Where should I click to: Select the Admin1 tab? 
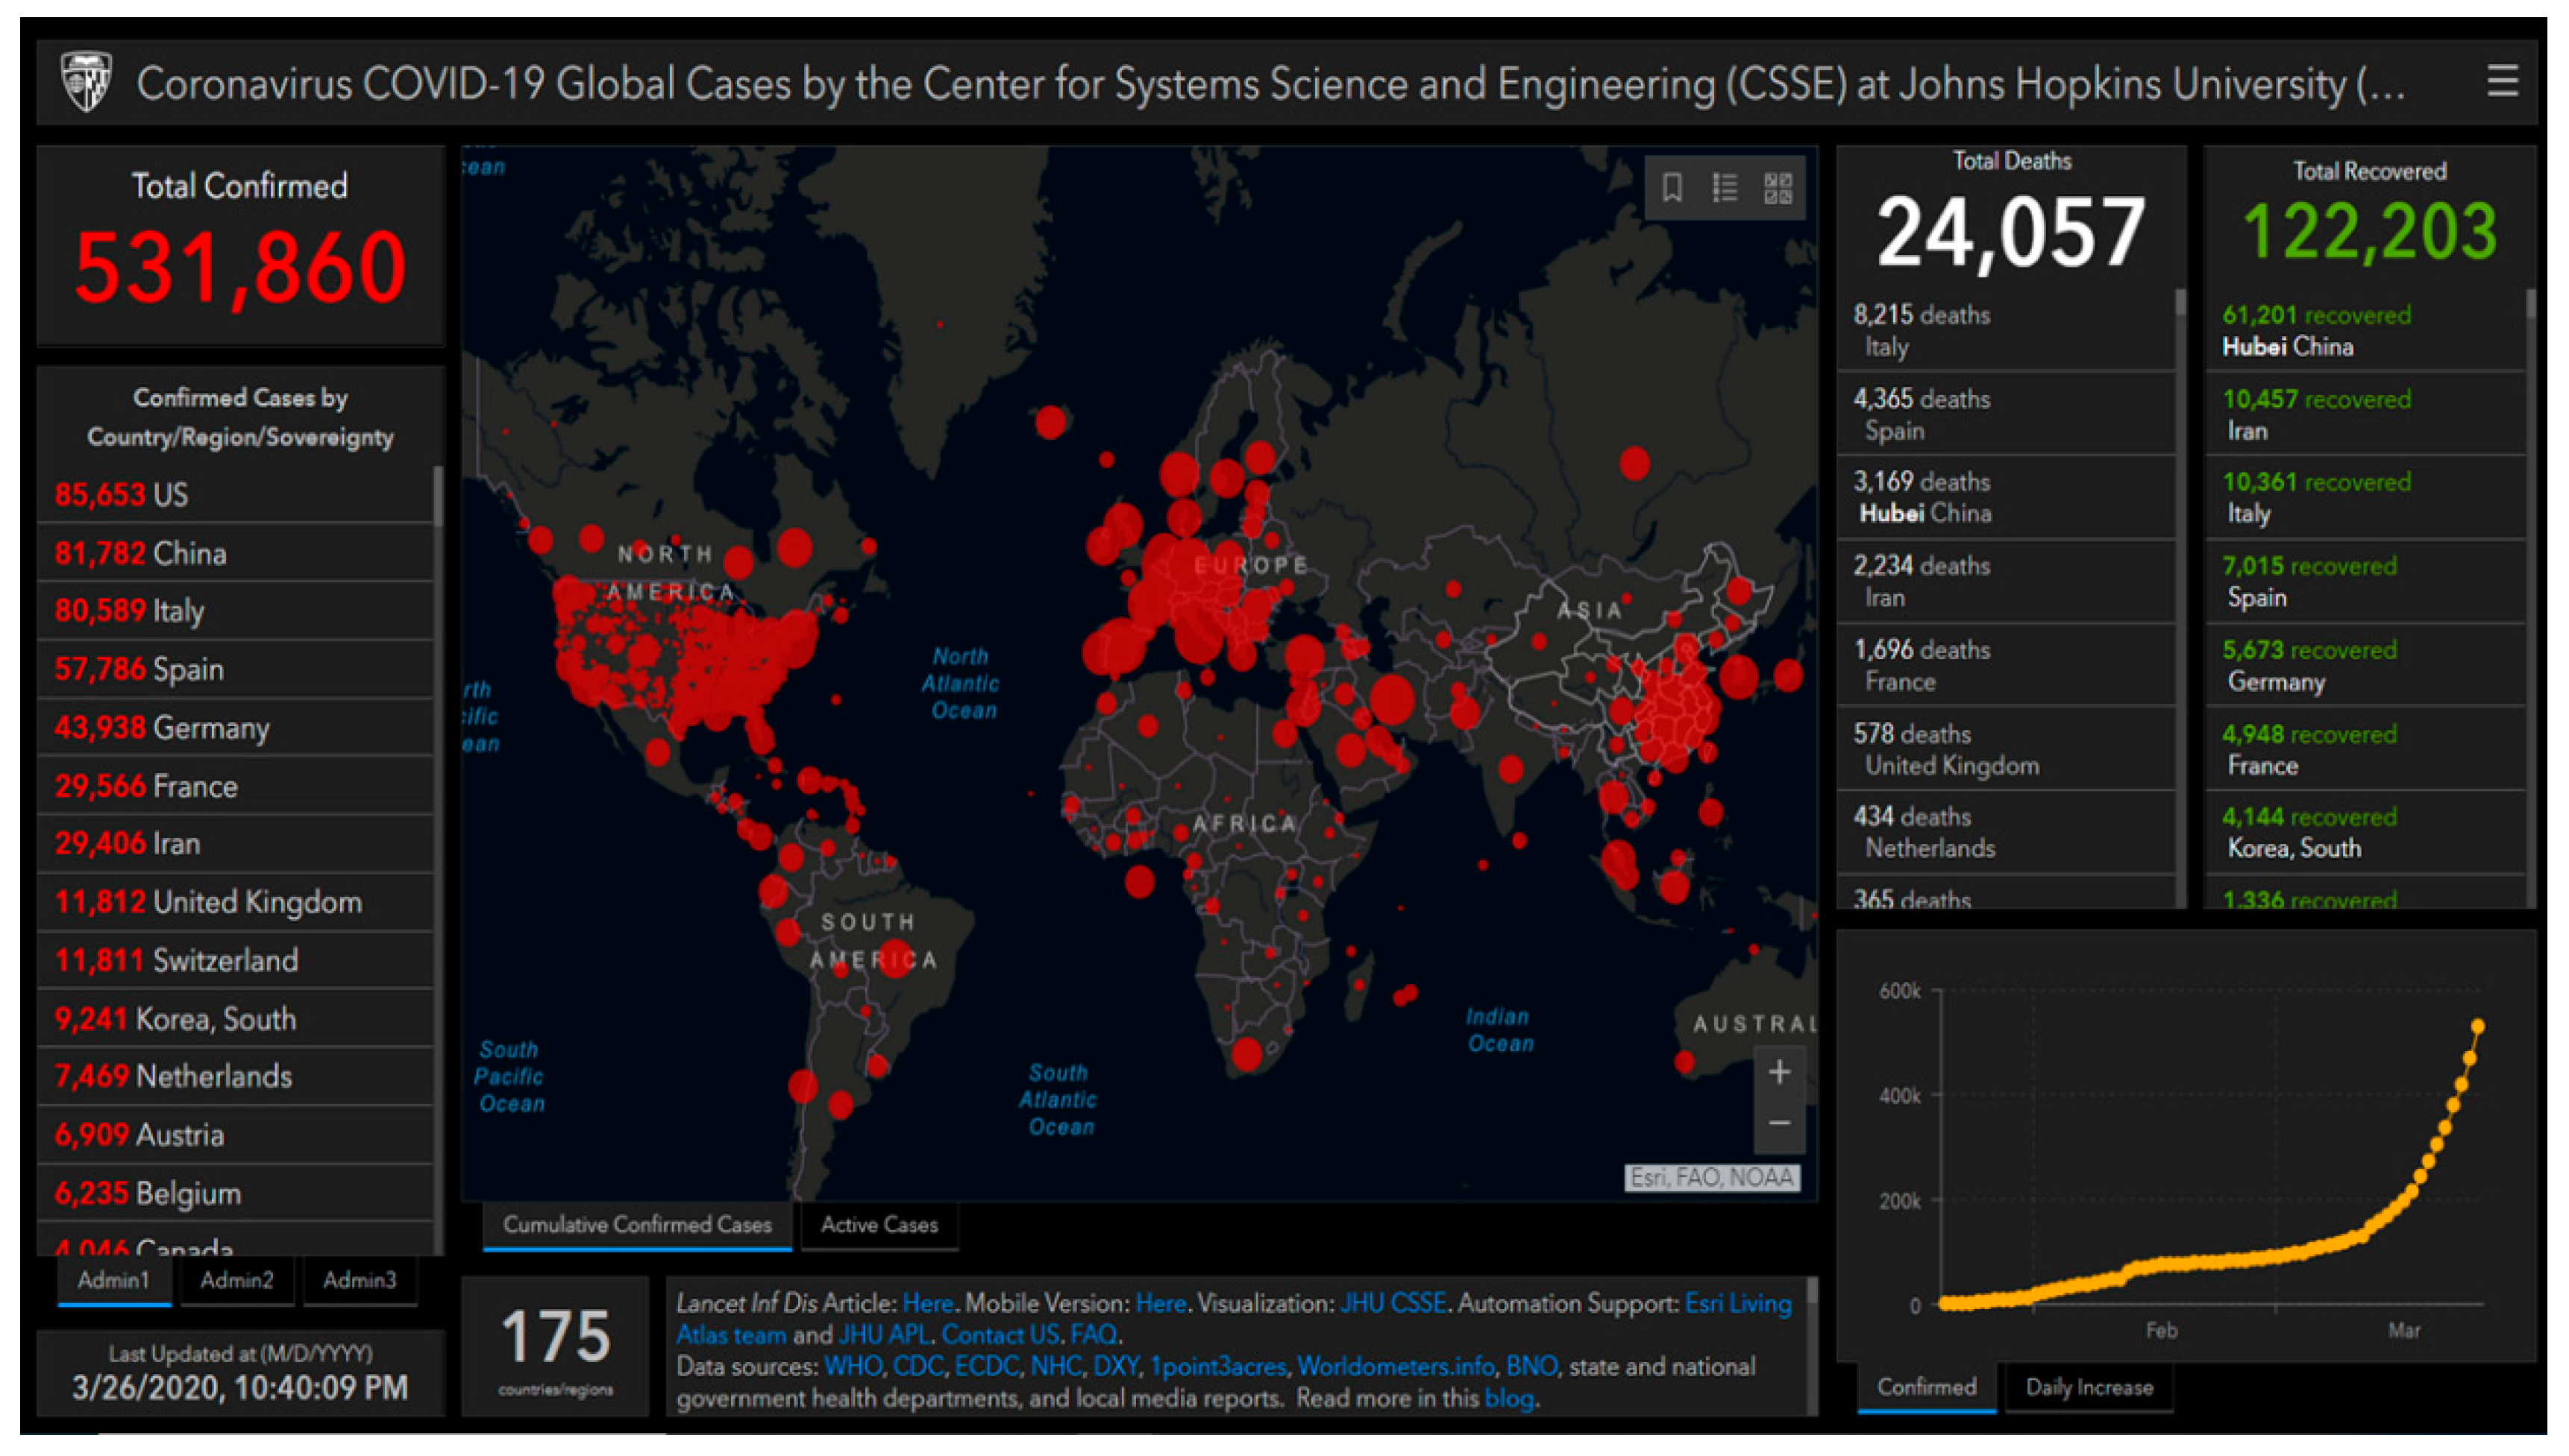114,1280
